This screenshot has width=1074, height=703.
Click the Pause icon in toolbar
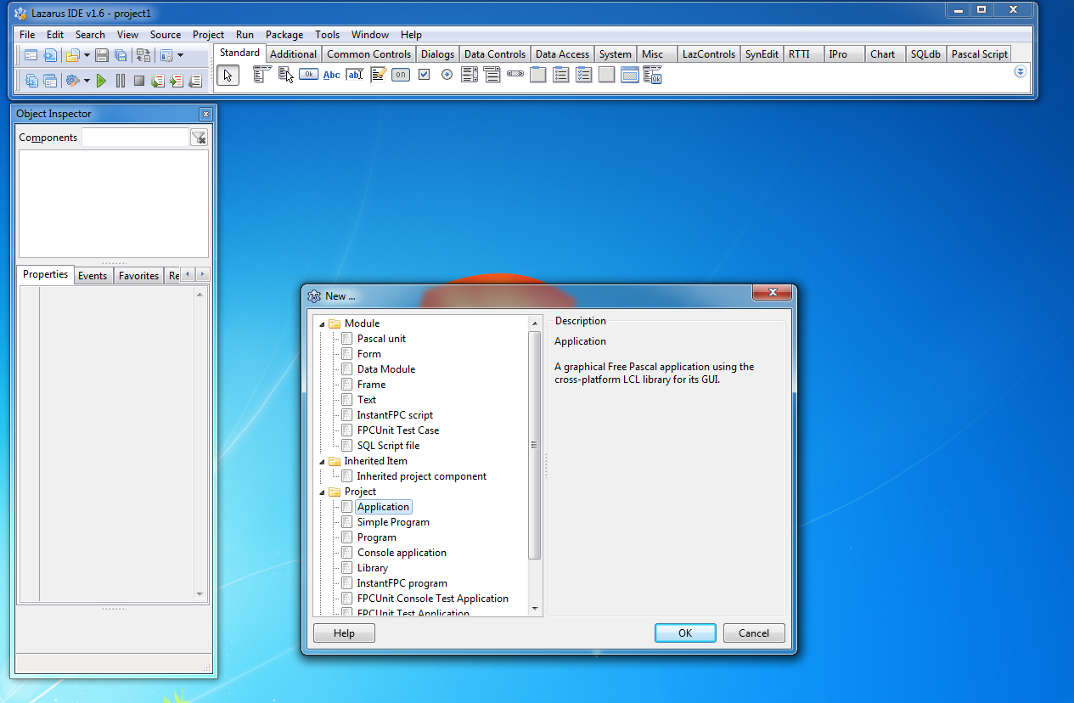[120, 81]
